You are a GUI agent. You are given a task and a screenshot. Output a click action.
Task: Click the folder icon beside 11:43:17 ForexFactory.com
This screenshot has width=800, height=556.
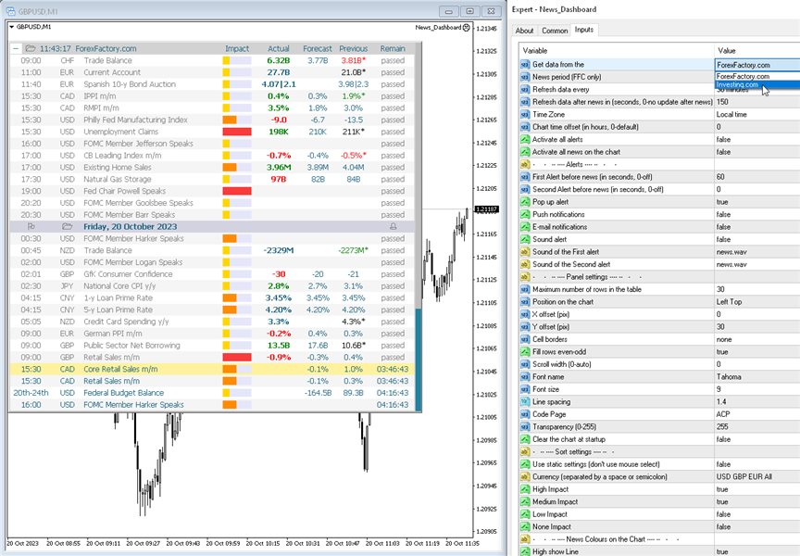tap(31, 48)
